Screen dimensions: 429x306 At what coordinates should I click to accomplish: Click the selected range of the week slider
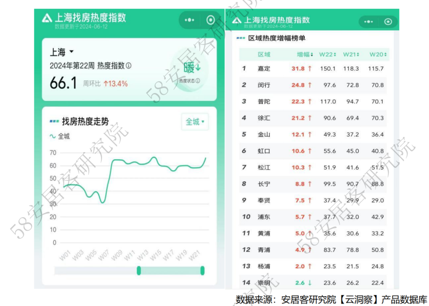pos(170,270)
